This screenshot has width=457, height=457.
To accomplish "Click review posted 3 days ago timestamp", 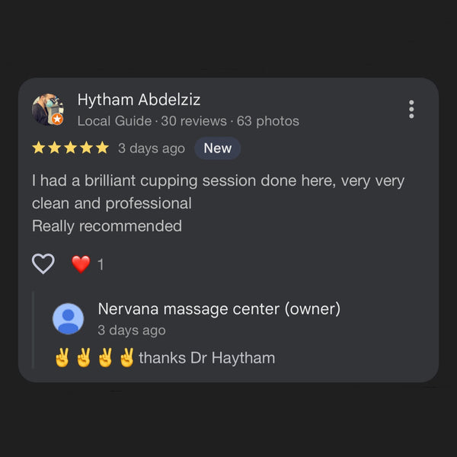I will [152, 149].
